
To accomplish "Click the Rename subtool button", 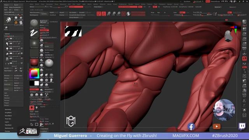I will point(8,76).
